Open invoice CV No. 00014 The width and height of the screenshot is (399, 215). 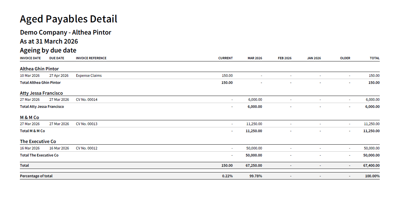pyautogui.click(x=87, y=100)
